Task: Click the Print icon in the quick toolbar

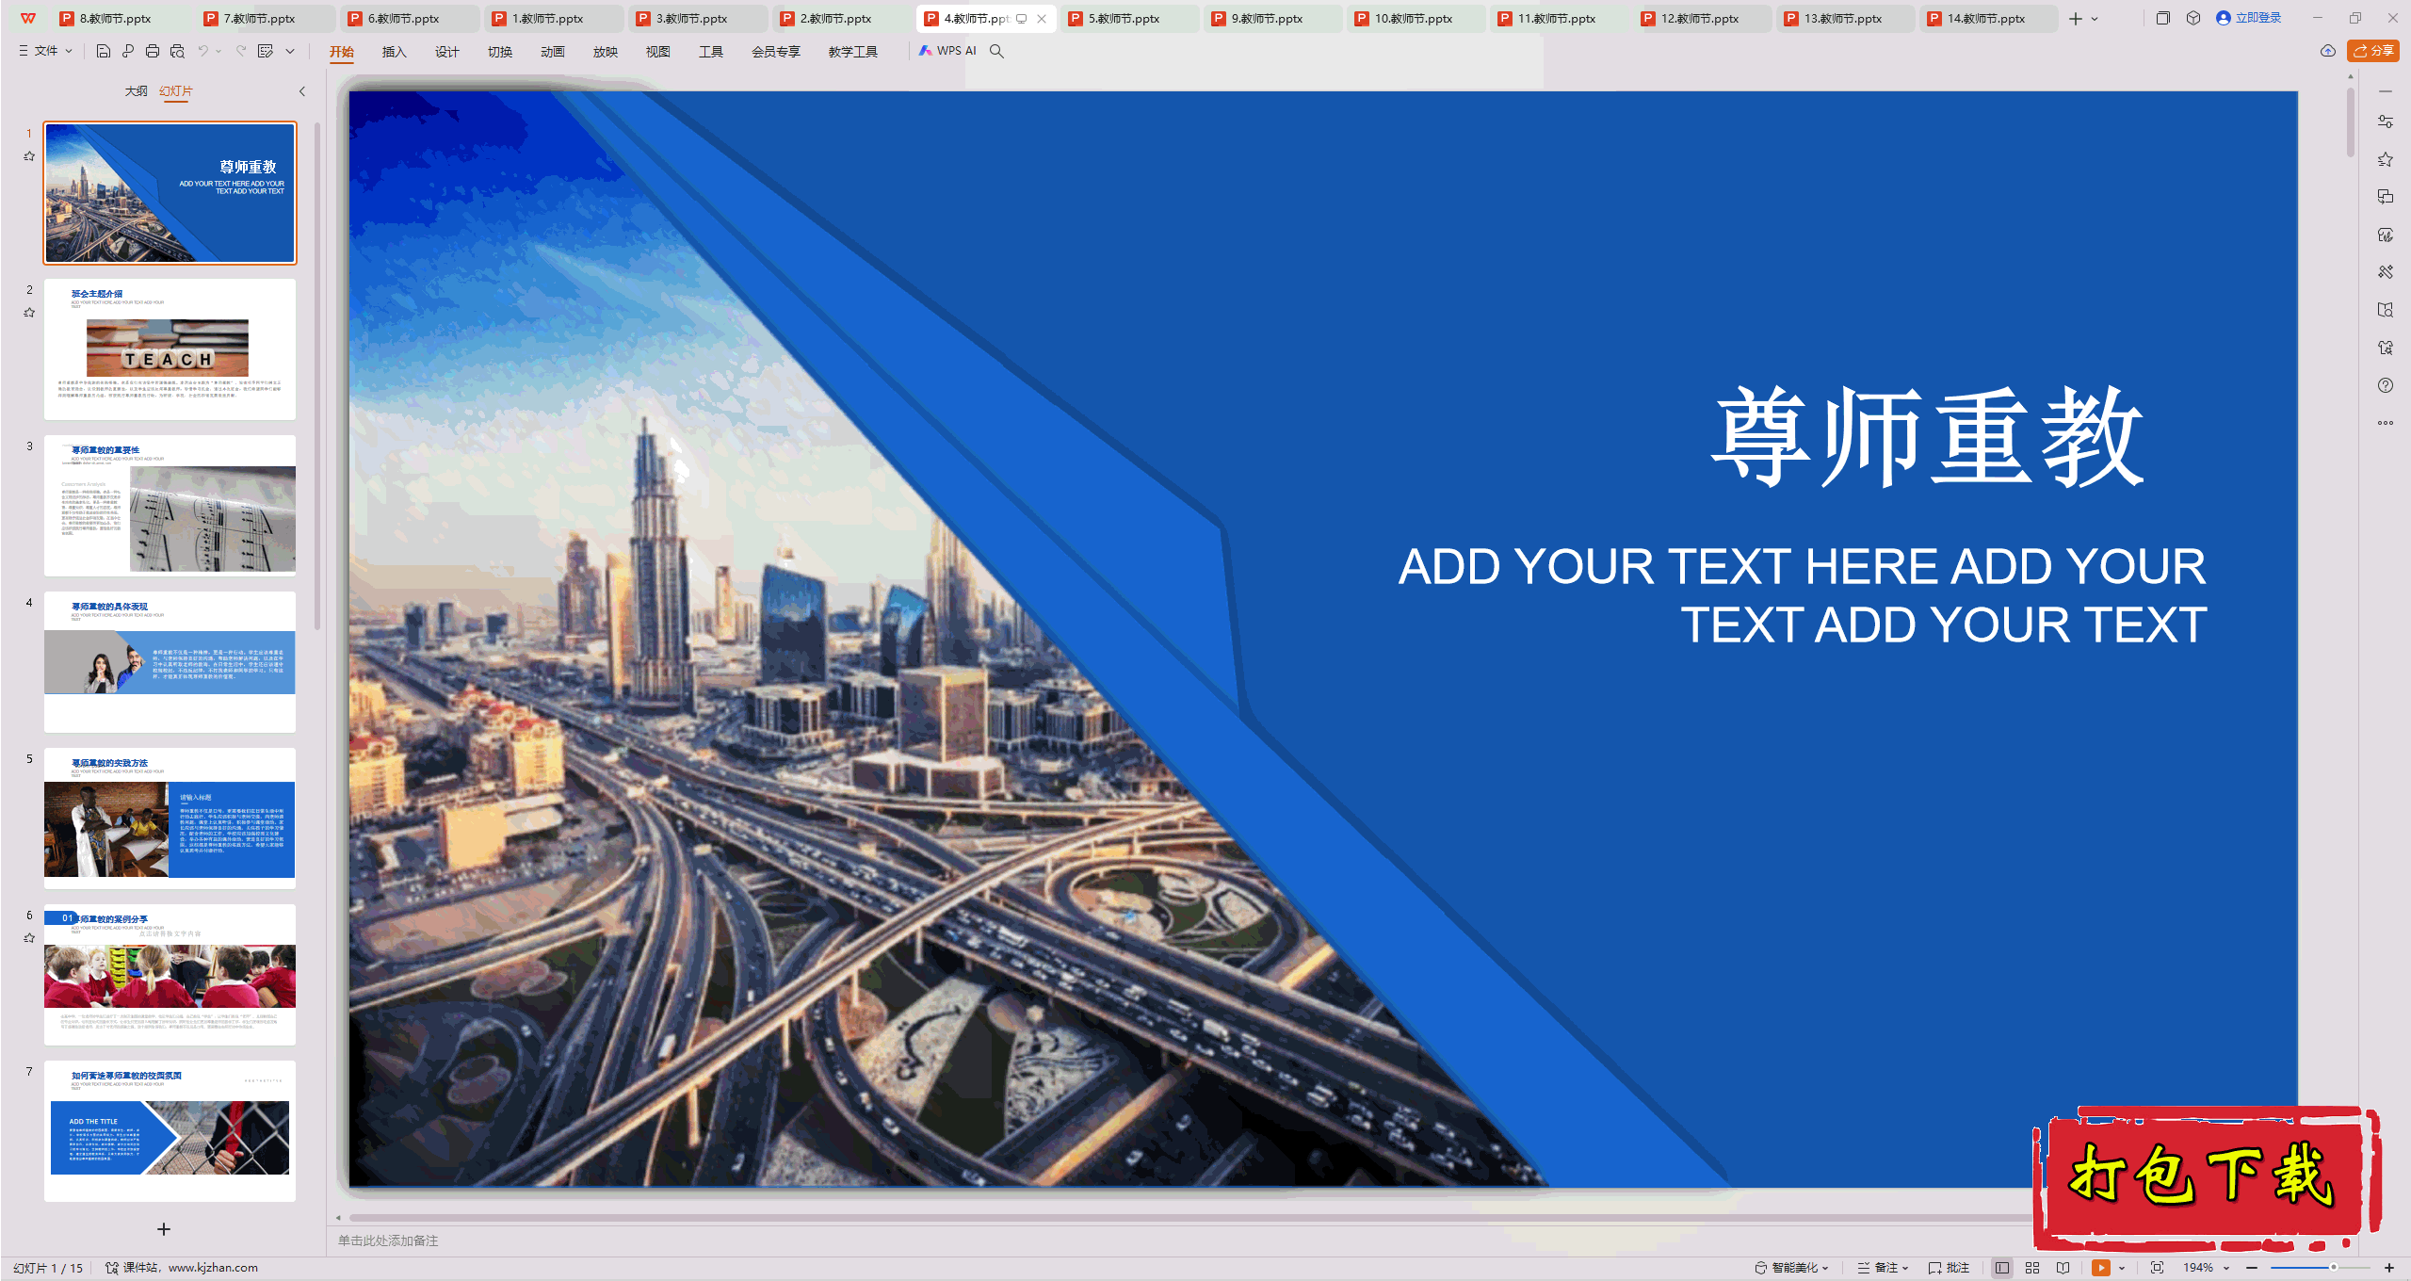Action: [153, 51]
